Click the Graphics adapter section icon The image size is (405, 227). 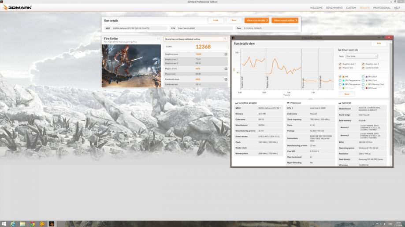[236, 103]
